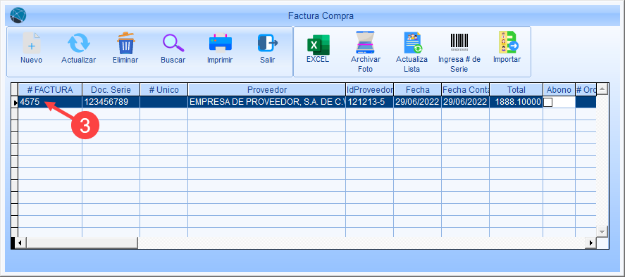Click the # FACTURA column header

[x=50, y=89]
